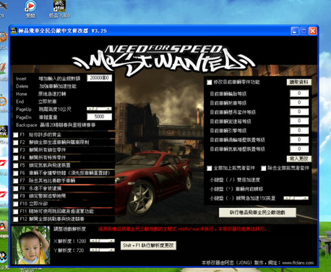331x272 pixels.
Task: Click the Insert money amount field 20000000
Action: click(99, 78)
